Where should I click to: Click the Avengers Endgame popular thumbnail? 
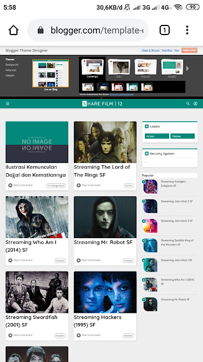[x=151, y=187]
